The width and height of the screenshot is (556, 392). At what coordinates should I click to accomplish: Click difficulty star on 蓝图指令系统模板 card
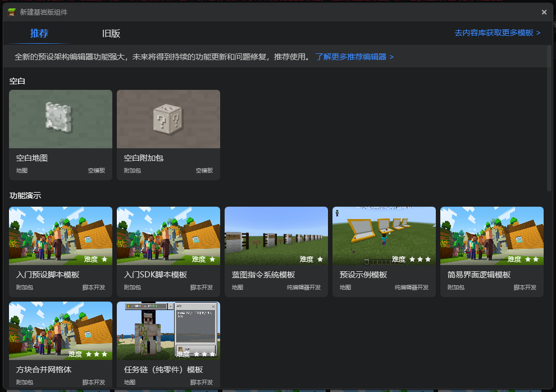click(x=320, y=259)
